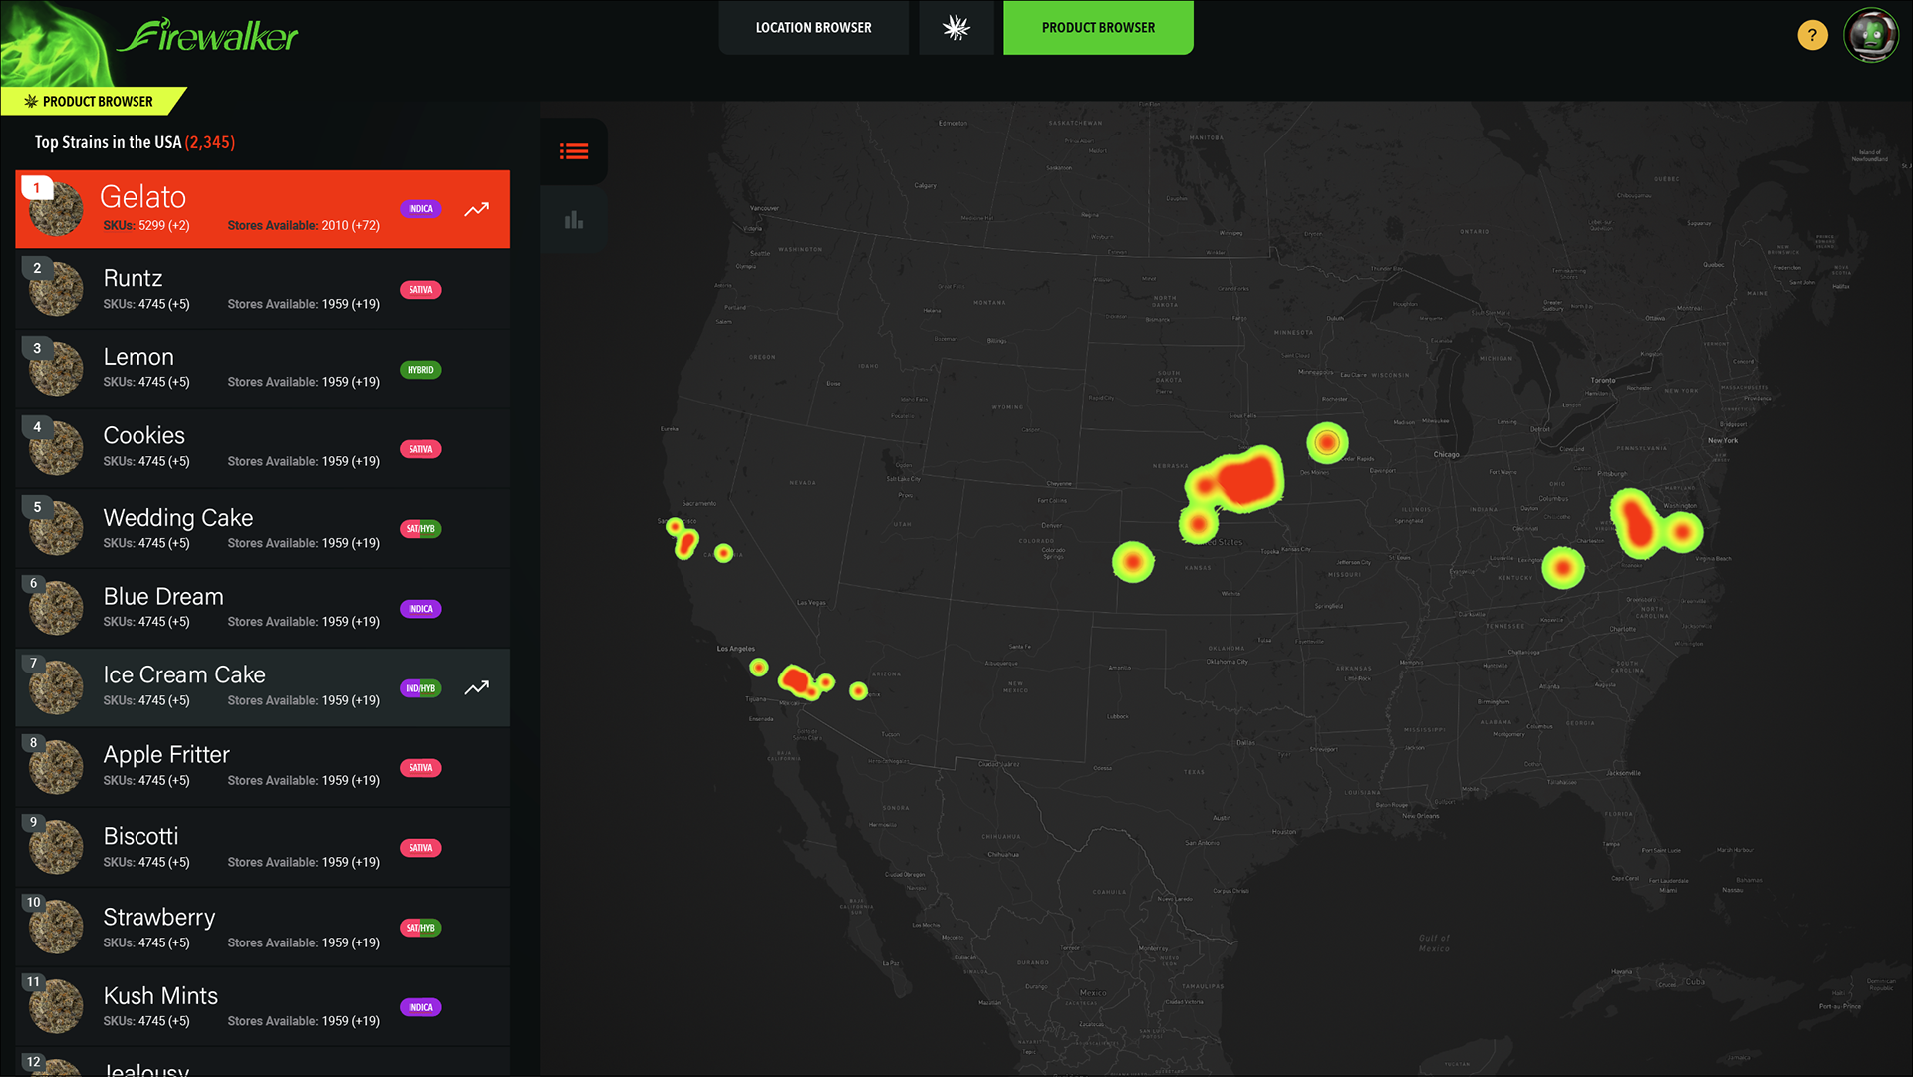Viewport: 1913px width, 1077px height.
Task: Click the Lemon bud thumbnail
Action: [x=56, y=369]
